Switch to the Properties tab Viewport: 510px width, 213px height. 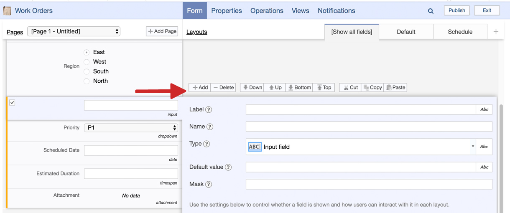226,11
